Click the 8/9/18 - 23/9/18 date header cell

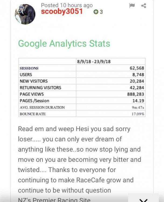tap(94, 62)
